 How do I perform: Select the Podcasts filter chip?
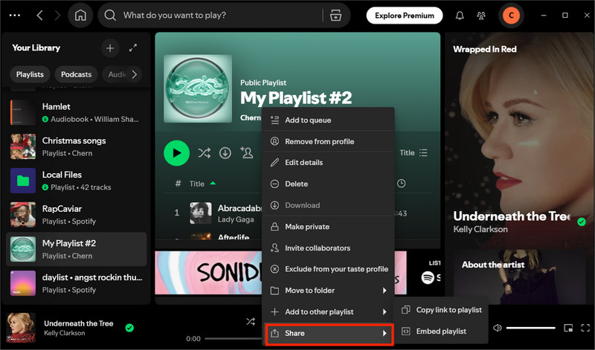coord(77,74)
